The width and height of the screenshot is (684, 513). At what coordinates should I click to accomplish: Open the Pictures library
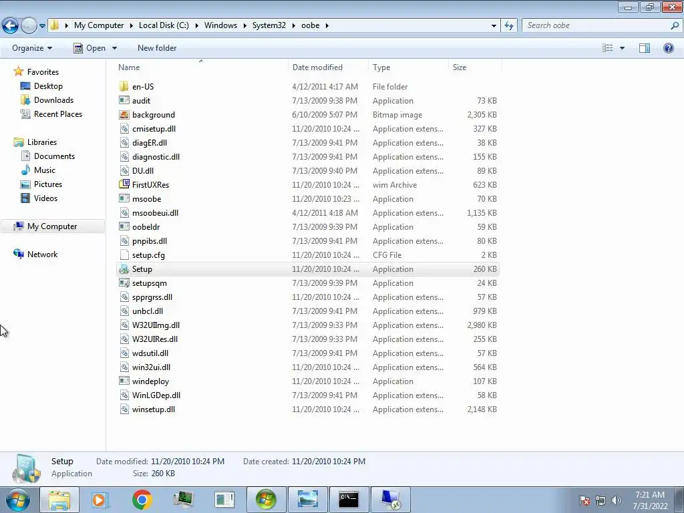(48, 184)
